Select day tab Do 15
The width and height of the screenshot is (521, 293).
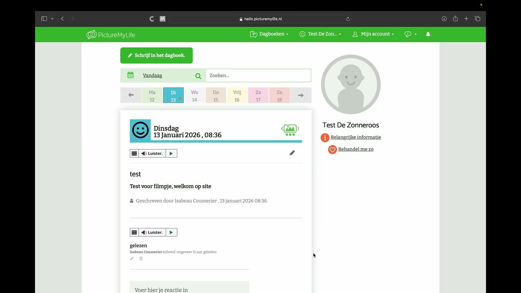[x=216, y=95]
